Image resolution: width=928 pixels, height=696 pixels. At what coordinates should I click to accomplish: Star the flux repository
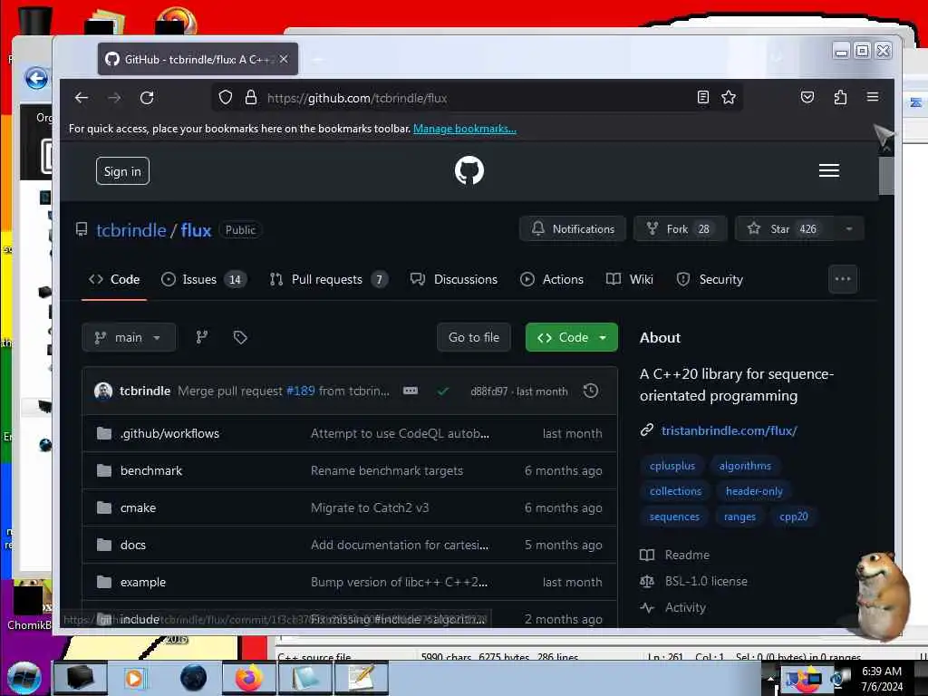click(x=785, y=229)
